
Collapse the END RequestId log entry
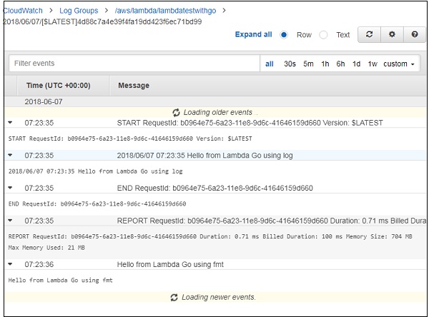[11, 188]
